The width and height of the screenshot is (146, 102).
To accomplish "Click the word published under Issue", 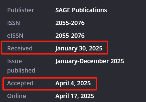I will (21, 71).
